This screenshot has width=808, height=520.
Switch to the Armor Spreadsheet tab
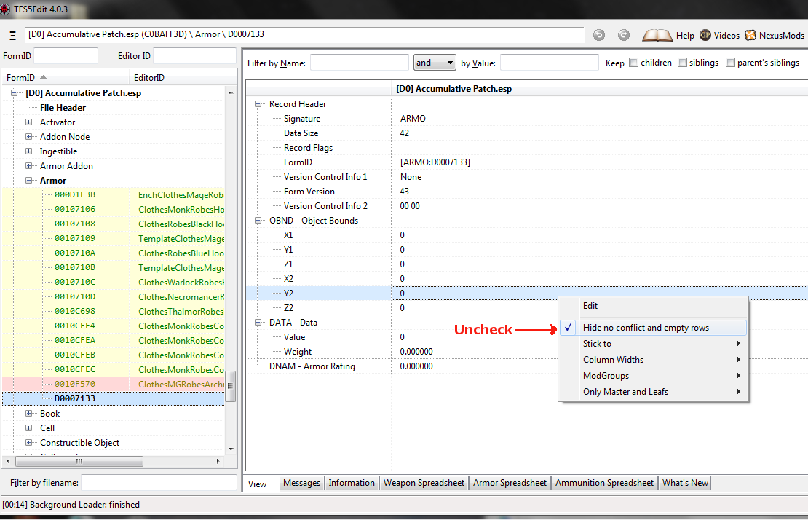[510, 482]
